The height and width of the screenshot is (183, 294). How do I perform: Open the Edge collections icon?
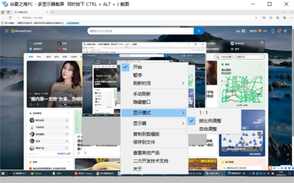278,18
